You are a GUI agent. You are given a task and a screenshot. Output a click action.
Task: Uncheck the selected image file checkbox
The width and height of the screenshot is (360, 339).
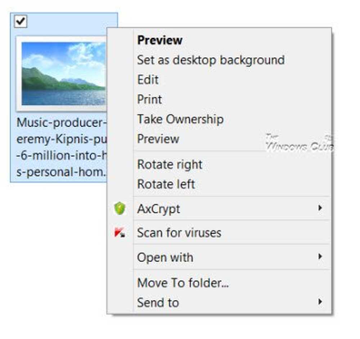21,22
